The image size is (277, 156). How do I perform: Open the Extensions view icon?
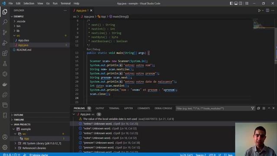5,53
